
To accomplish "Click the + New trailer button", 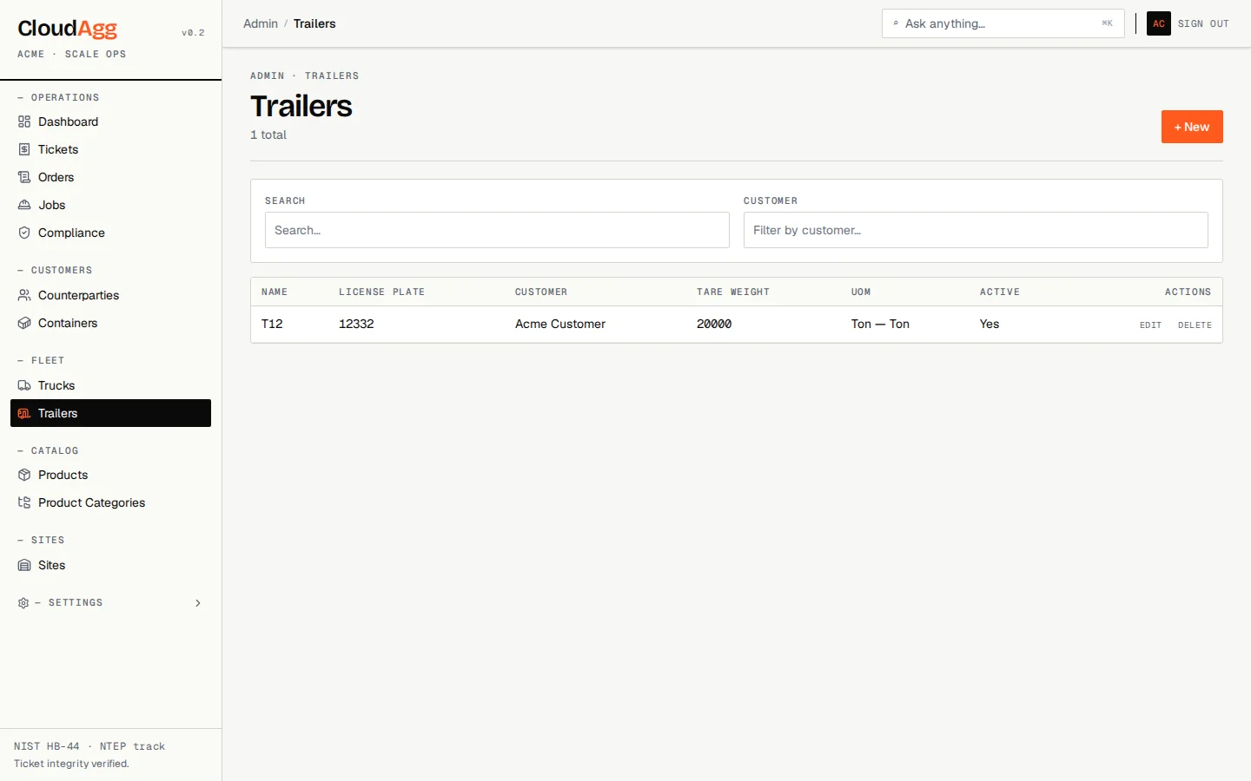I will [x=1192, y=127].
